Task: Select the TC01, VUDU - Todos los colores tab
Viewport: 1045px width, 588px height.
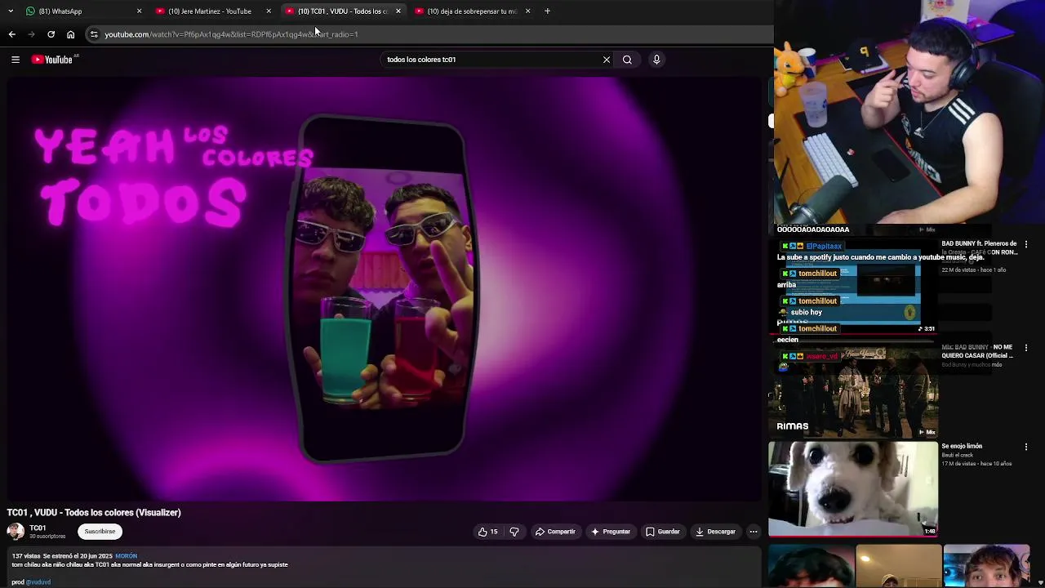Action: (344, 11)
